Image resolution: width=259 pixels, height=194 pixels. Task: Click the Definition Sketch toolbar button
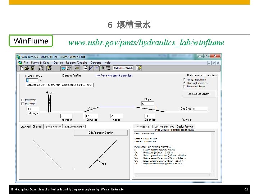[x=123, y=68]
